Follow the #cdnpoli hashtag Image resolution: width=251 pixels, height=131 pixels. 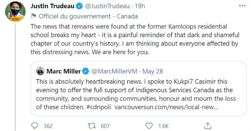pyautogui.click(x=99, y=107)
